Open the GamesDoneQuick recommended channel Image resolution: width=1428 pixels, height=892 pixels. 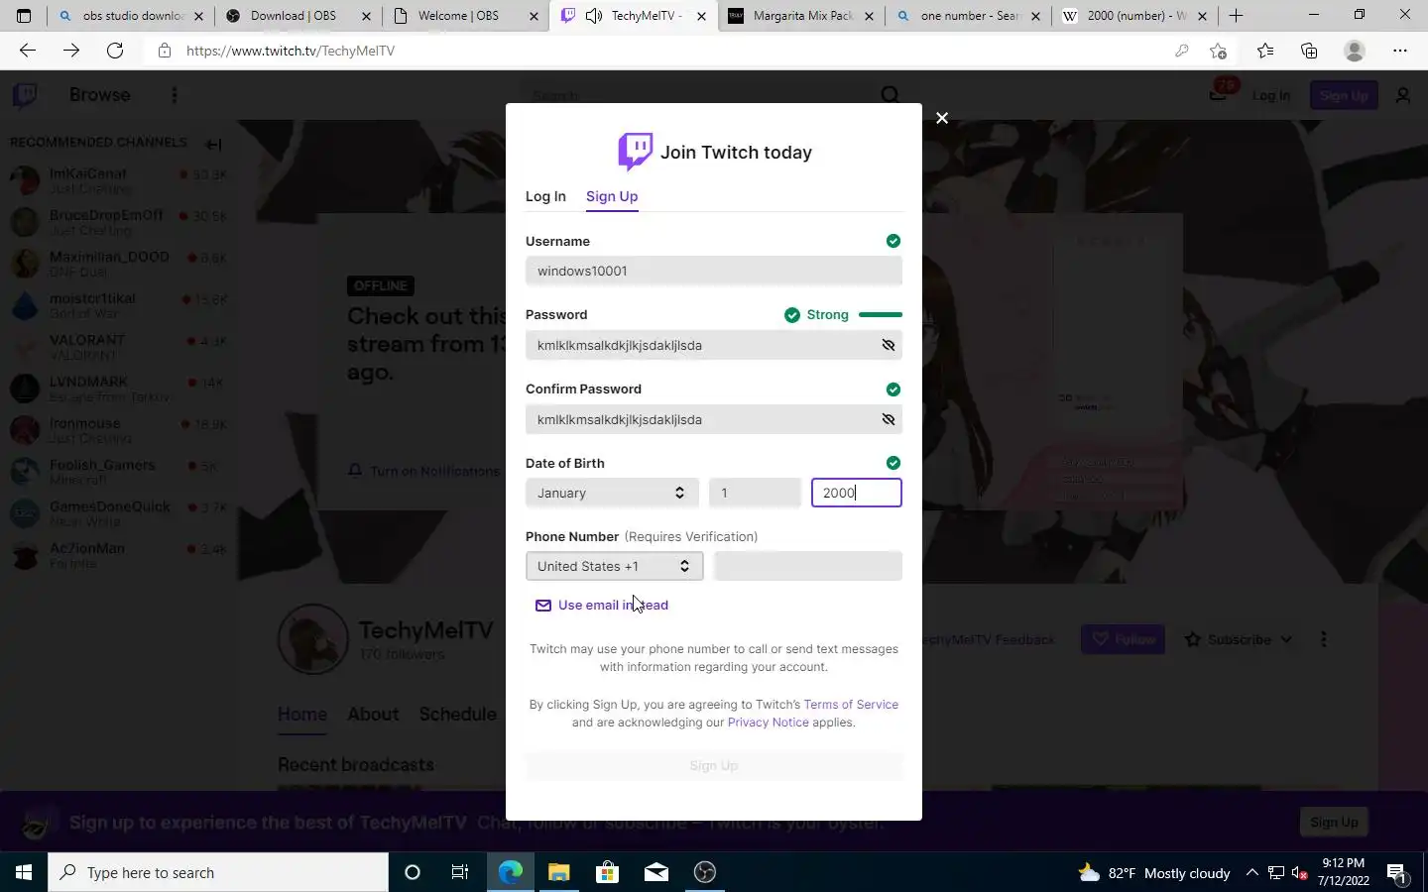coord(118,513)
